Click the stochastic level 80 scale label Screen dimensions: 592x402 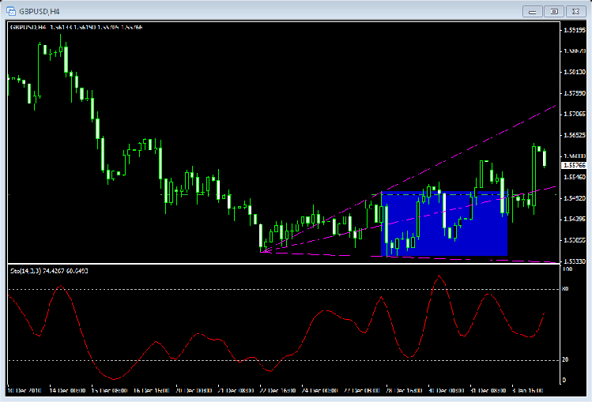pos(566,290)
